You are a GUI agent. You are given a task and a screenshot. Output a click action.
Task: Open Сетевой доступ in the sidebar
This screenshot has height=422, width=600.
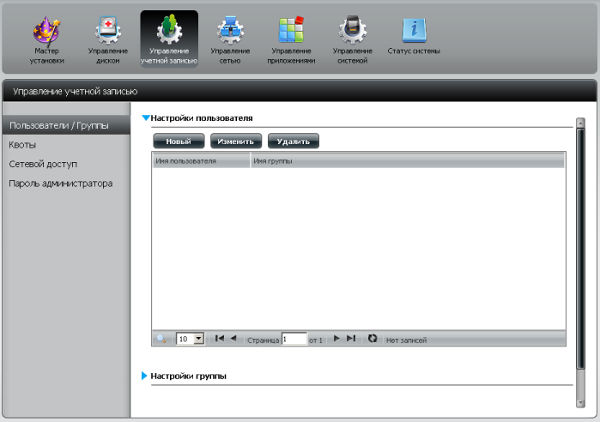point(43,164)
